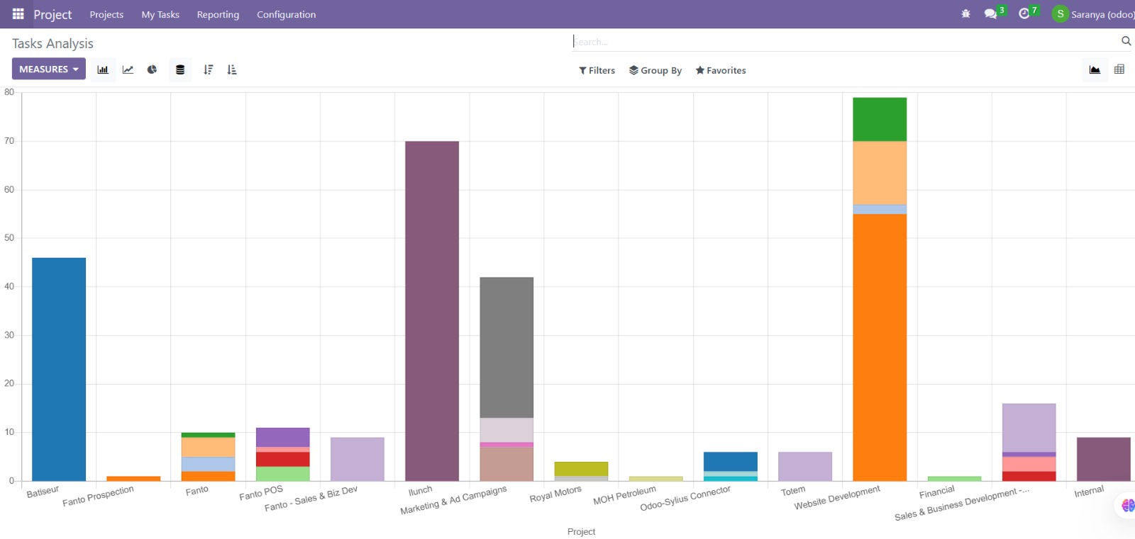This screenshot has height=539, width=1135.
Task: Open the debug bug icon
Action: pos(965,14)
